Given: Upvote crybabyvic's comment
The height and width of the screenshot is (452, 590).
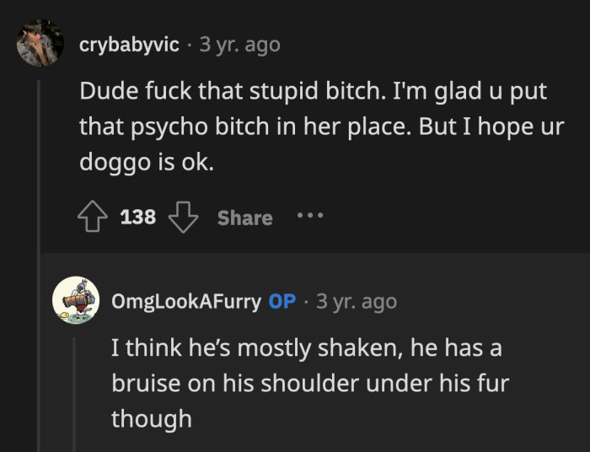Looking at the screenshot, I should (94, 218).
